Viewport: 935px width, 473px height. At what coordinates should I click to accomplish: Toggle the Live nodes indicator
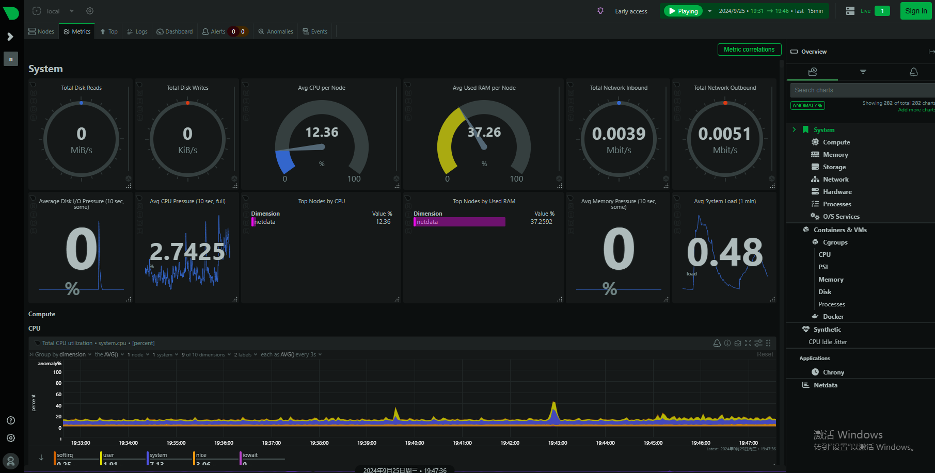click(868, 11)
